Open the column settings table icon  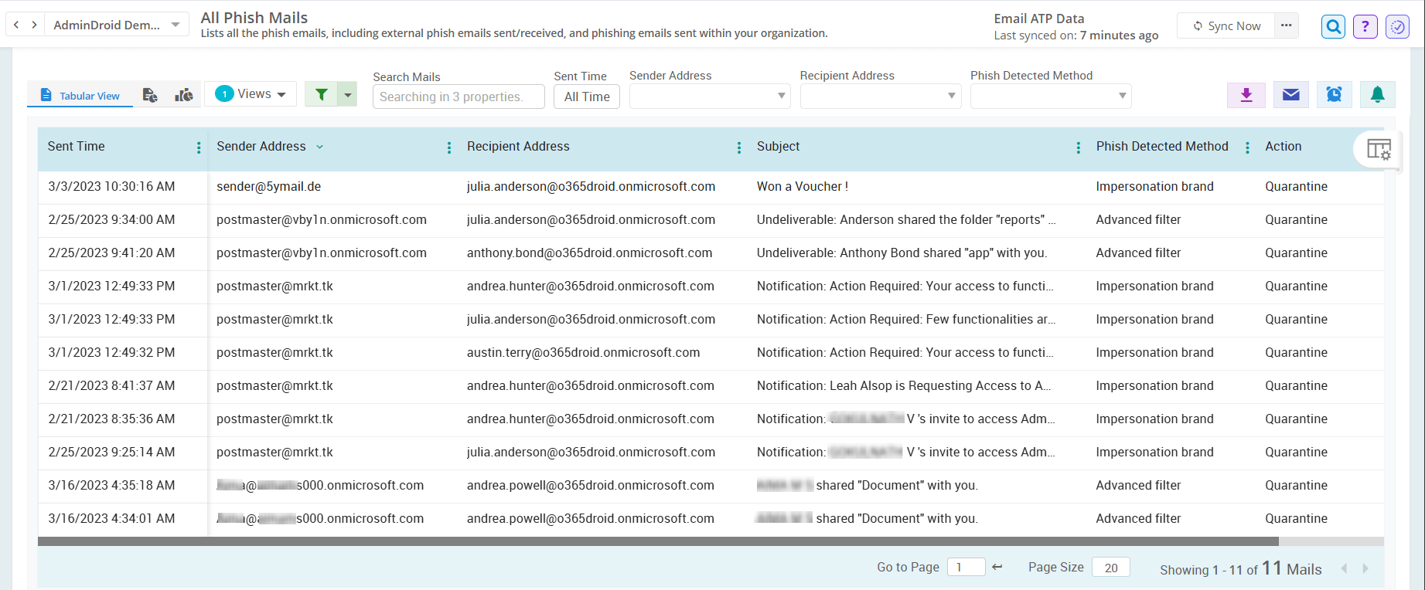tap(1378, 149)
